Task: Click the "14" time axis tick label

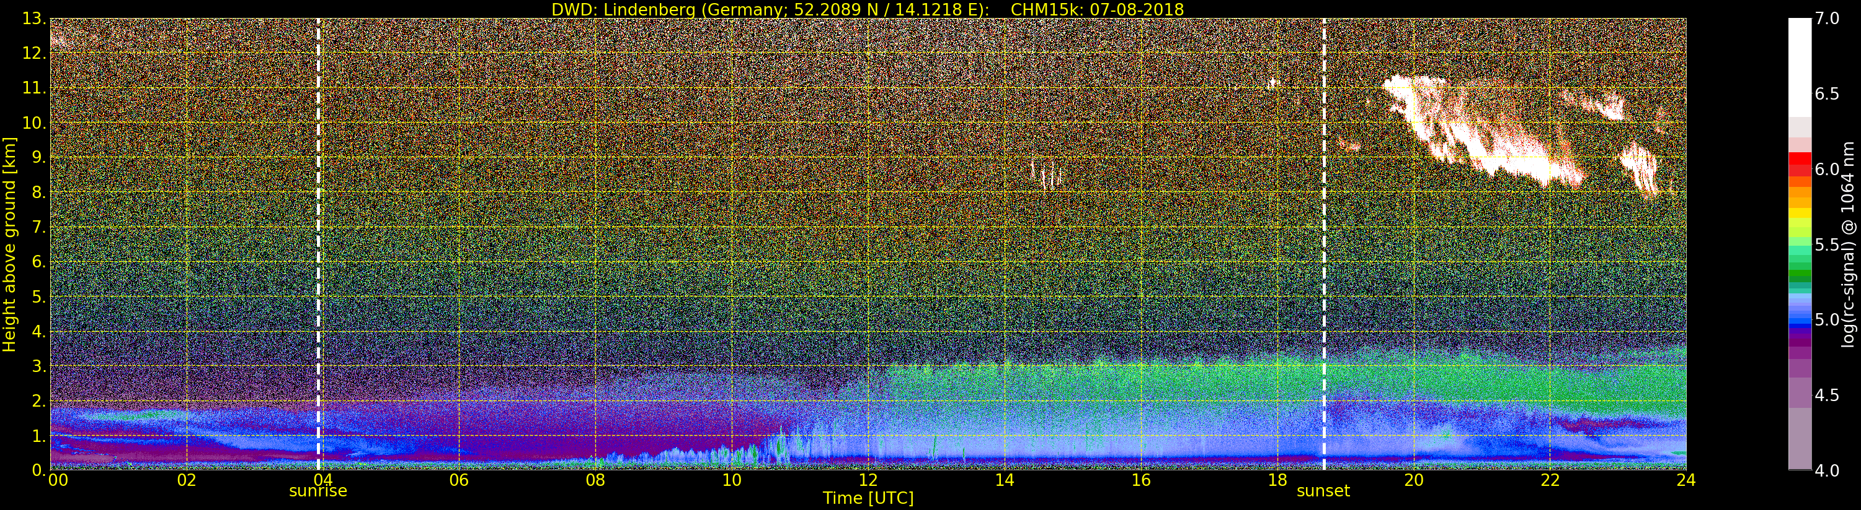Action: [x=1004, y=480]
